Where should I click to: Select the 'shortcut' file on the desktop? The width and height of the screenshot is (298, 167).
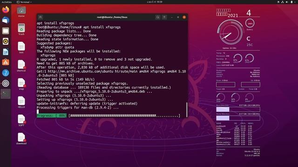[x=21, y=66]
